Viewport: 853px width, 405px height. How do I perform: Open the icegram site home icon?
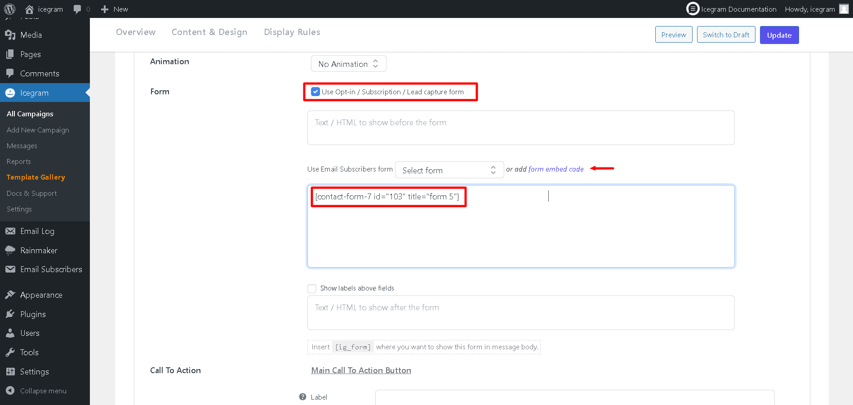[30, 9]
